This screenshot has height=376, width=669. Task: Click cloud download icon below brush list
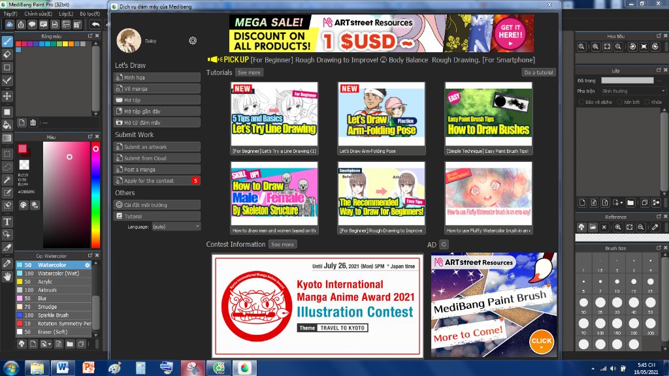22,343
